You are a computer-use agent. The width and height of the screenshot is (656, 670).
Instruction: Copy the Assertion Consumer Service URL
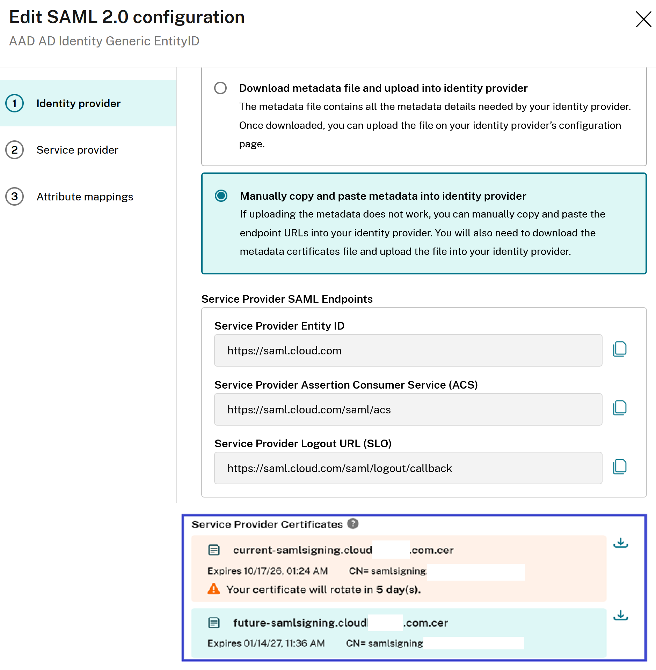pyautogui.click(x=620, y=407)
